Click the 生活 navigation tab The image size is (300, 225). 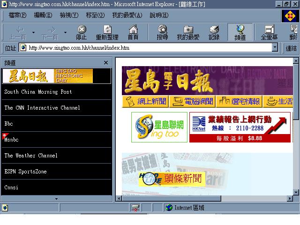[278, 101]
